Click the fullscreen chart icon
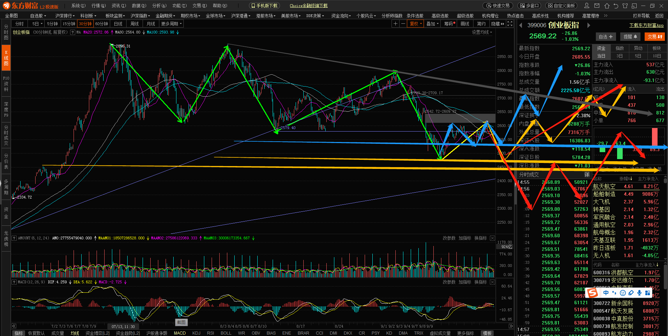The width and height of the screenshot is (668, 336). point(510,24)
